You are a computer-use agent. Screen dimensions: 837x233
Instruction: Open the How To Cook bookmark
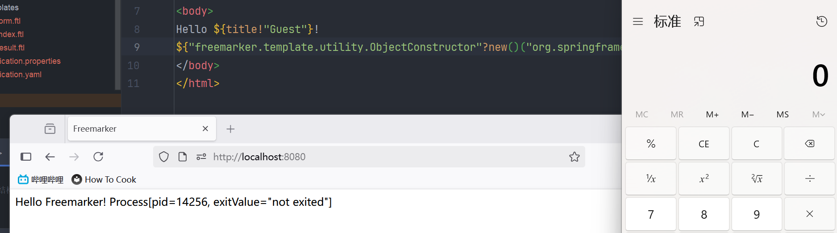(x=104, y=179)
